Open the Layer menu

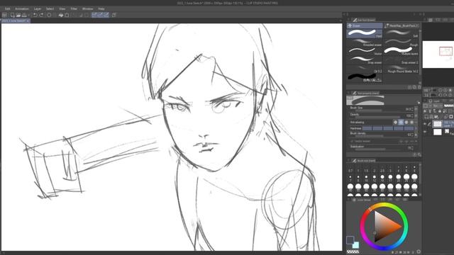pos(38,9)
